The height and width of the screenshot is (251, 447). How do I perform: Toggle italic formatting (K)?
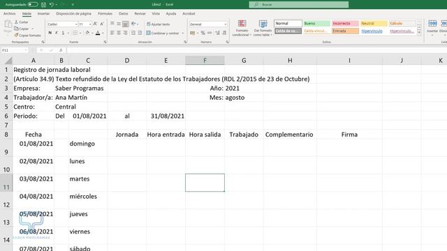tap(57, 33)
